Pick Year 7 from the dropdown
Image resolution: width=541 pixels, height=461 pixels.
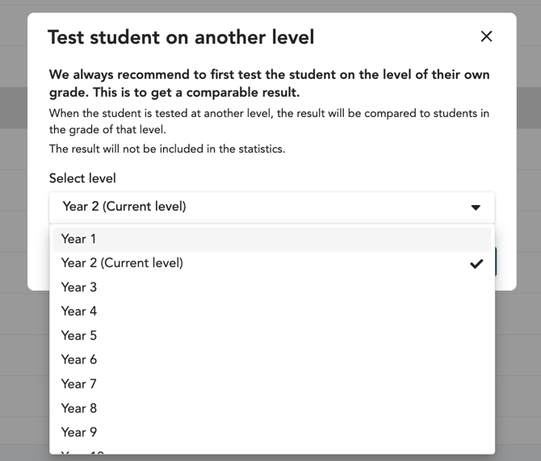79,384
